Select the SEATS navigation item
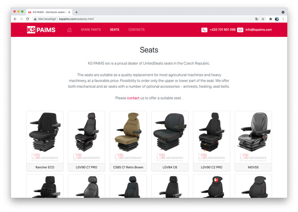 click(x=114, y=30)
